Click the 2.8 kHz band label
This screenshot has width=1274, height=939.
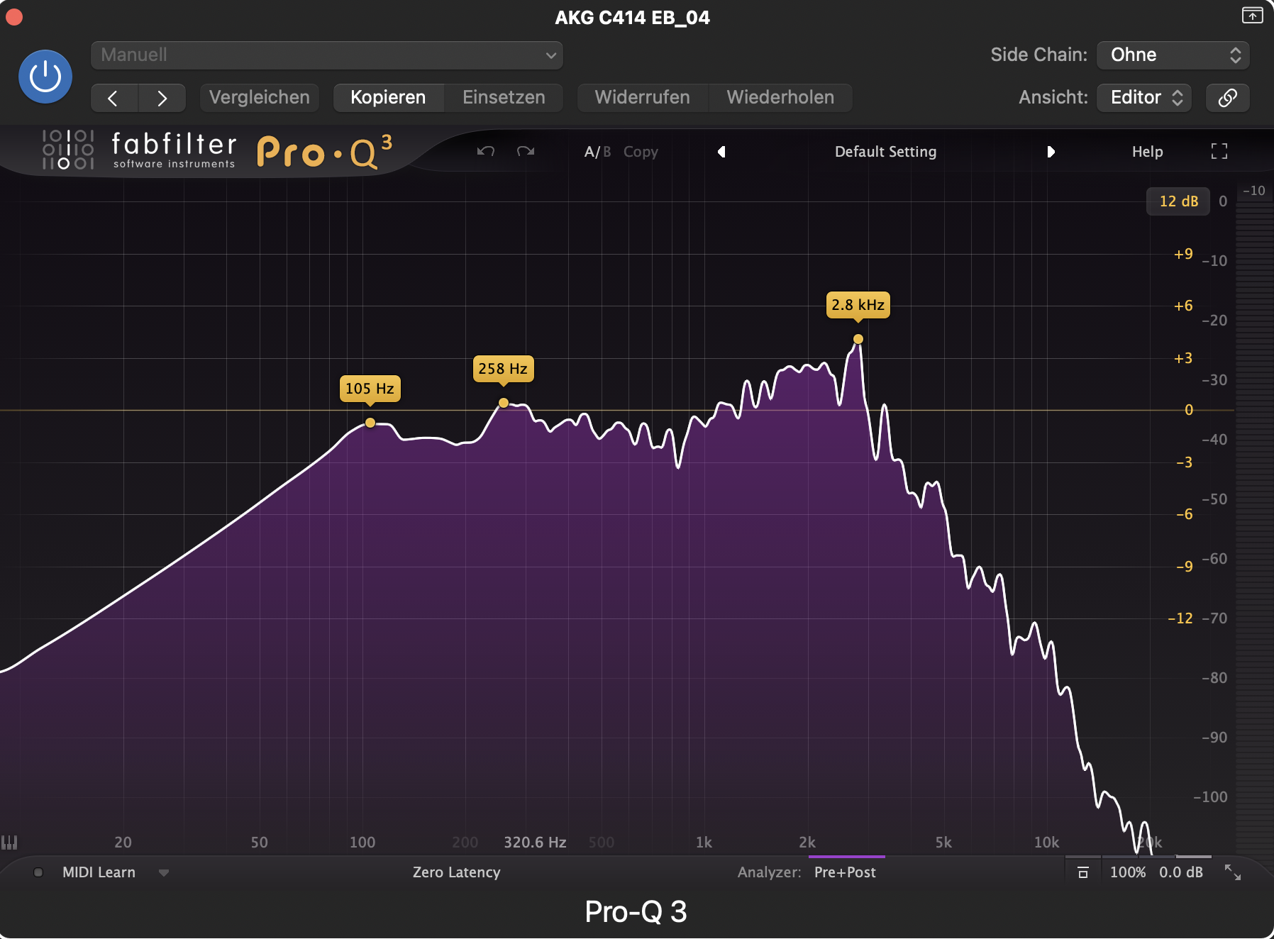[x=858, y=305]
